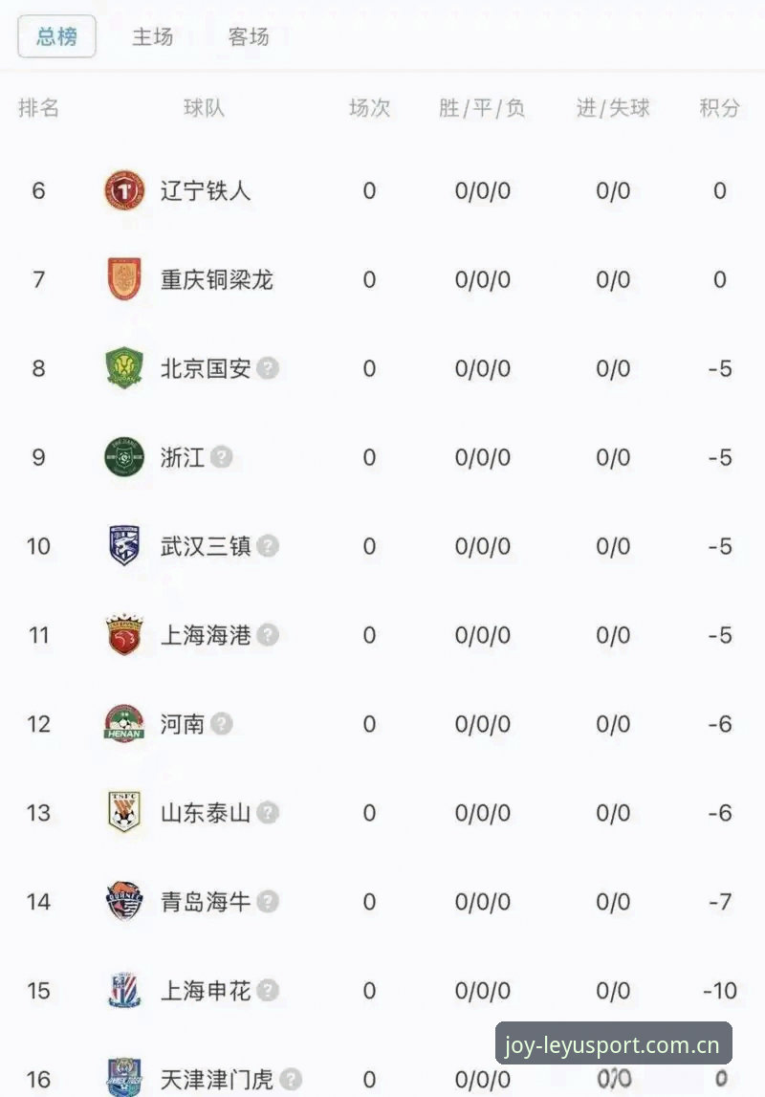Click the 辽宁铁人 team logo
Viewport: 765px width, 1097px height.
tap(124, 190)
